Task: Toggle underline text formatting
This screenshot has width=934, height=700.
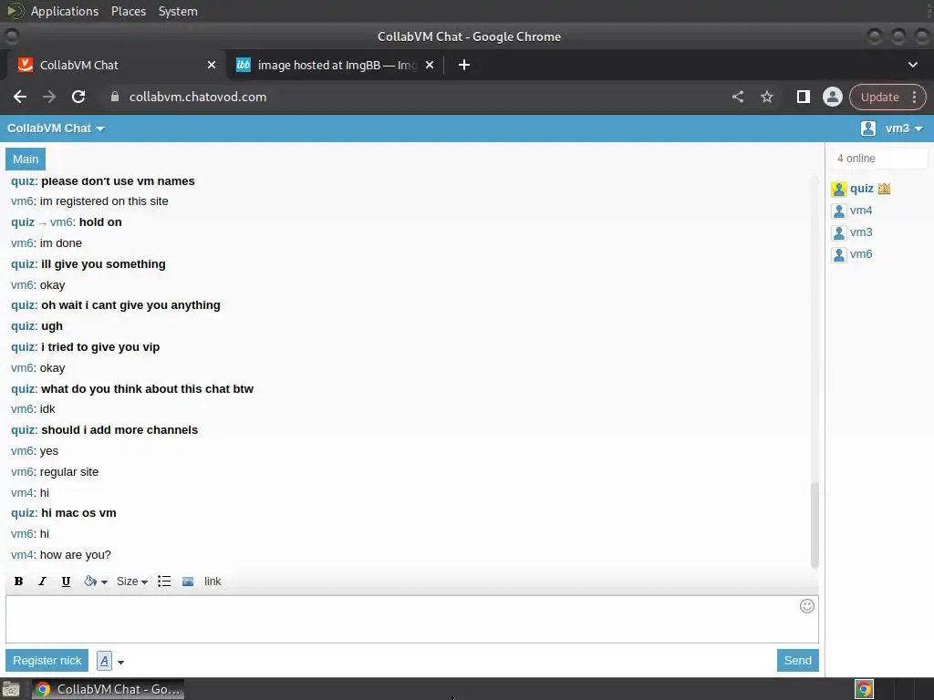Action: (66, 582)
